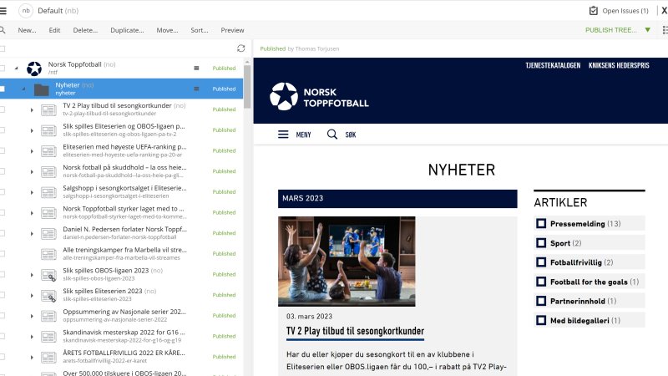
Task: Expand Slik spilles OBOS-ligaen 2023 item
Action: click(x=32, y=275)
